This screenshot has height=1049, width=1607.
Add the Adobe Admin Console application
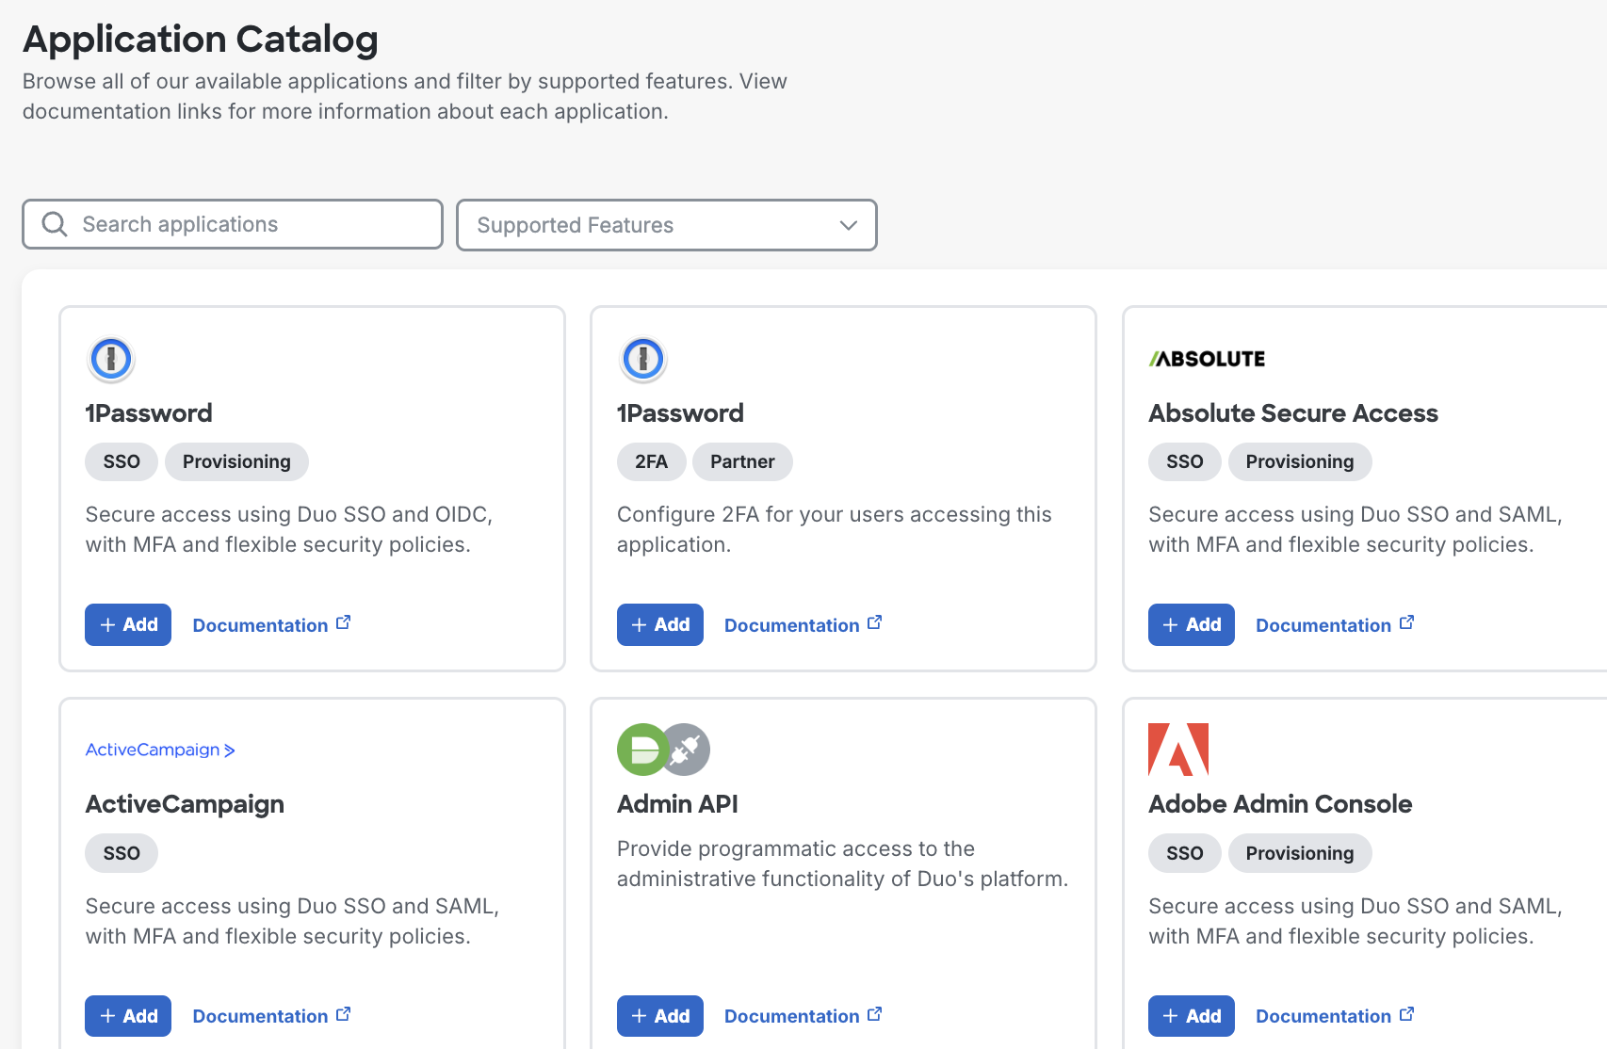(1191, 1016)
